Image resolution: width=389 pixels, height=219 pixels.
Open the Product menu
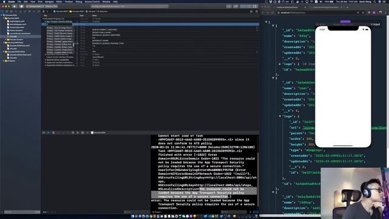click(x=69, y=1)
